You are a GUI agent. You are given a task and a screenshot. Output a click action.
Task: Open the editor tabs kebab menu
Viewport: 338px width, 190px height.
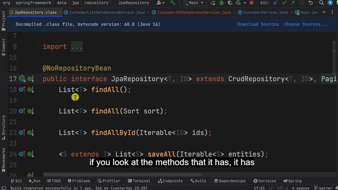point(332,12)
